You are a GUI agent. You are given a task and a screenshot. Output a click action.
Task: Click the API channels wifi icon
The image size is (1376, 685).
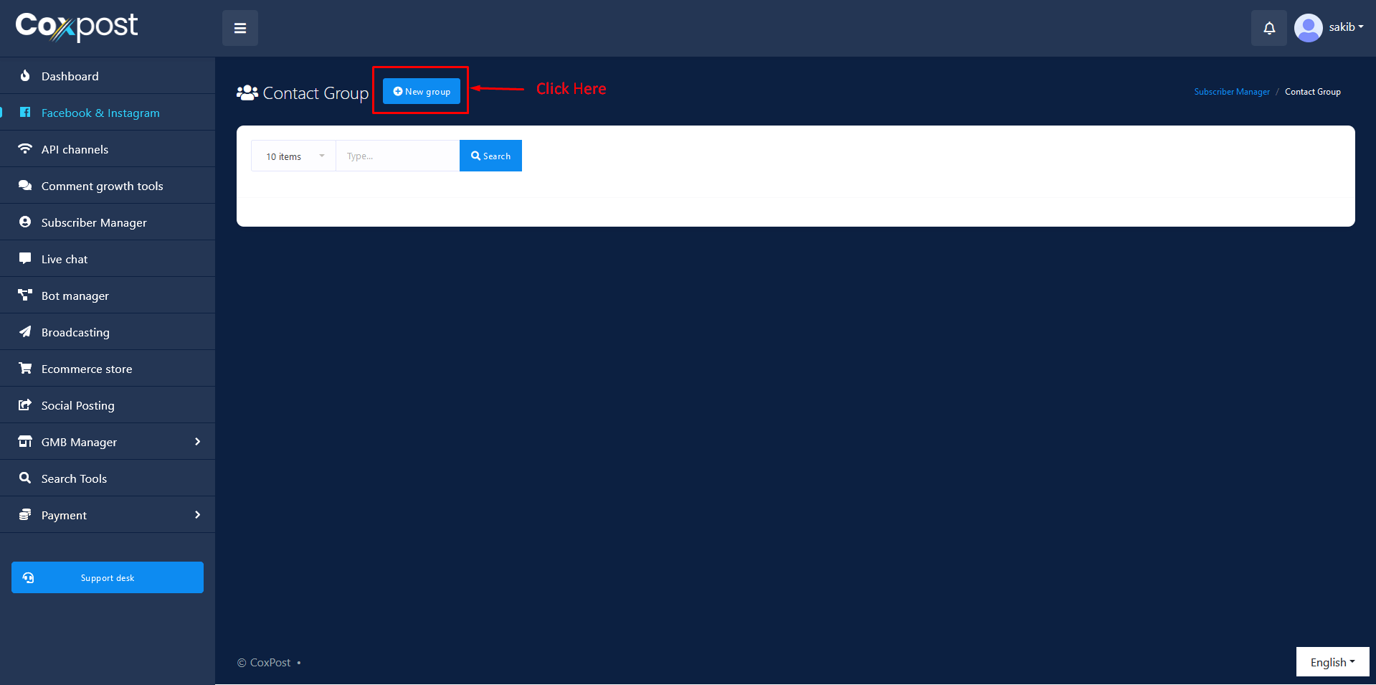tap(25, 149)
